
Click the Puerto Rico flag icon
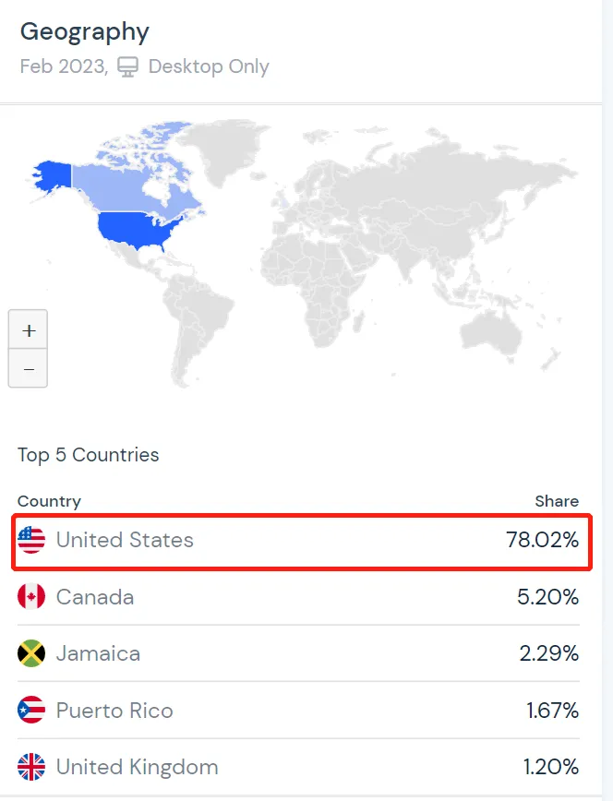(31, 711)
